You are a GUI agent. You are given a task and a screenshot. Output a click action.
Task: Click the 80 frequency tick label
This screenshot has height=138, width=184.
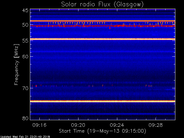coord(25,118)
